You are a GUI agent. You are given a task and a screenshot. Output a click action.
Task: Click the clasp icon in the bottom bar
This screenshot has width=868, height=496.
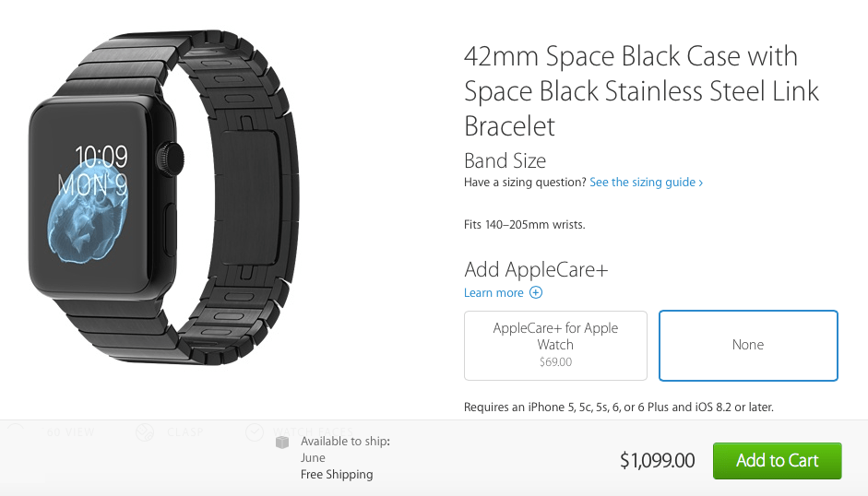(144, 431)
